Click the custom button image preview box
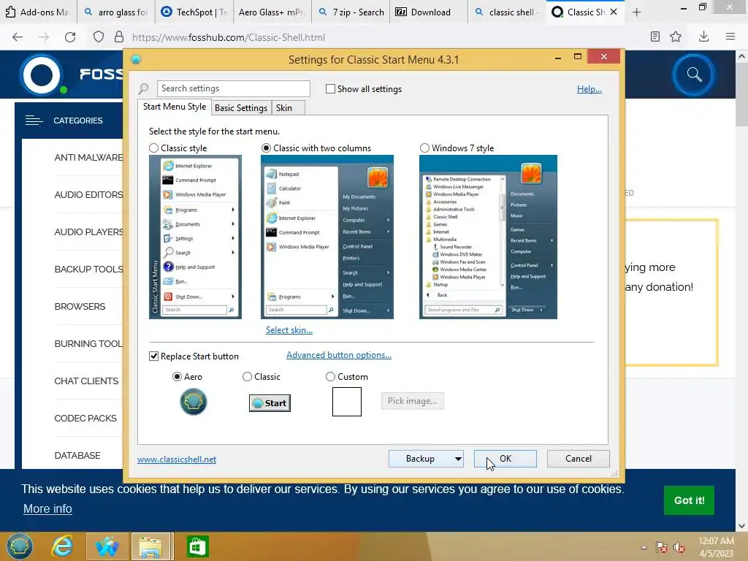 pos(347,402)
